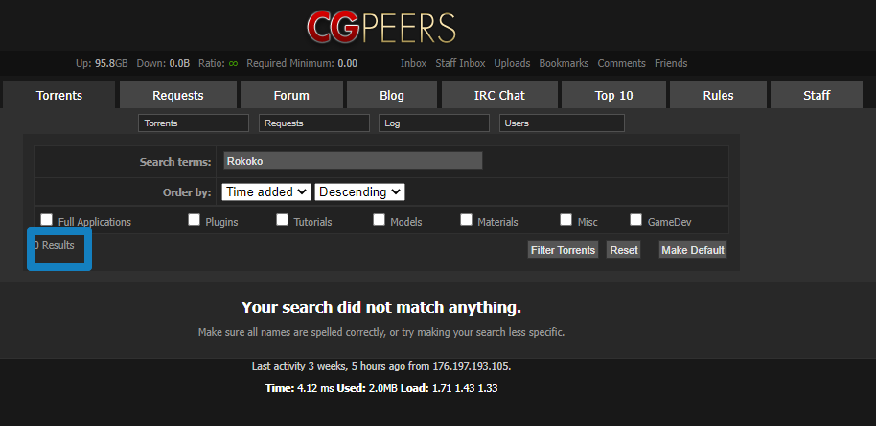The image size is (876, 426).
Task: Open the Time added order dropdown
Action: [x=265, y=192]
